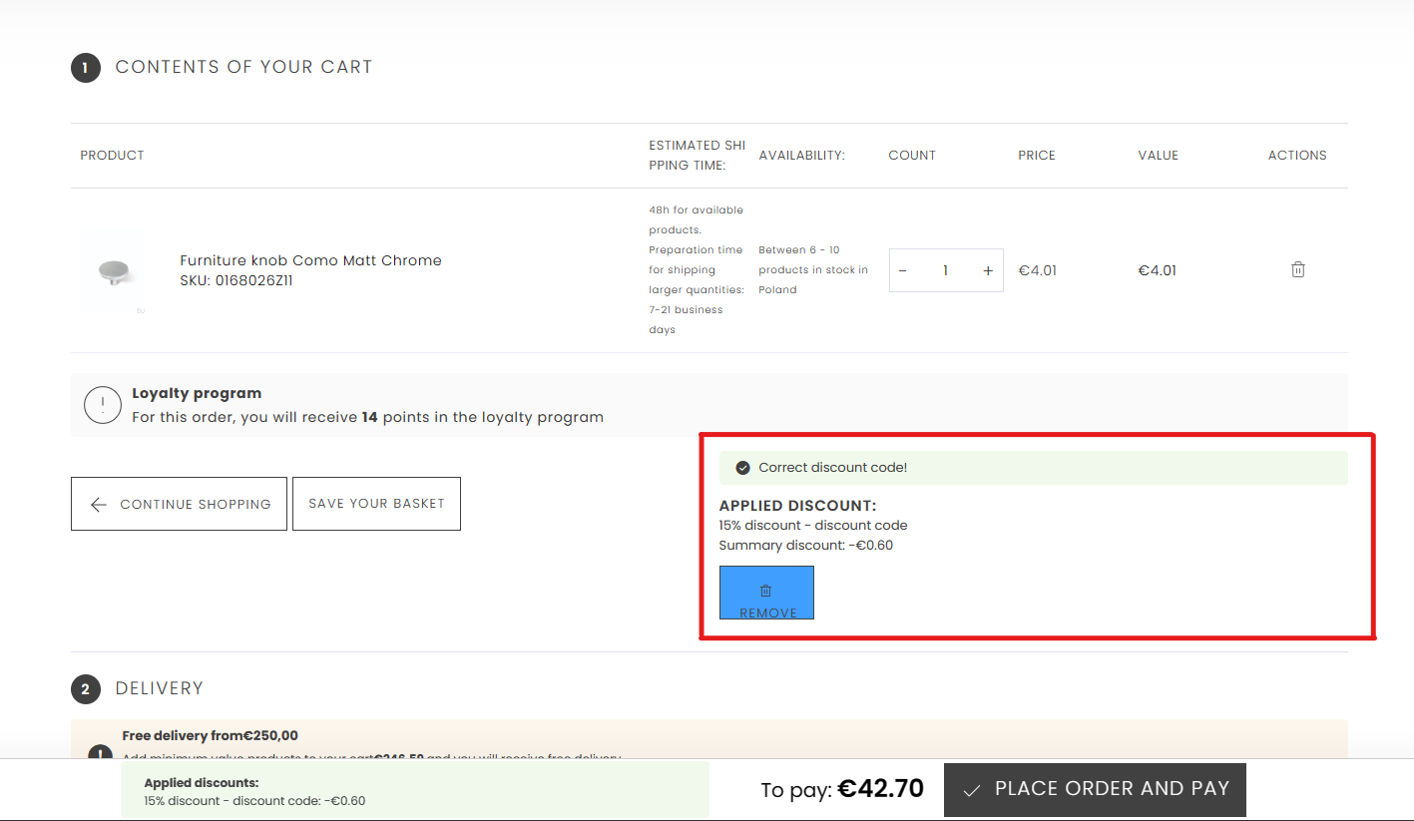The width and height of the screenshot is (1414, 821).
Task: Click the Loyalty program info icon
Action: point(103,405)
